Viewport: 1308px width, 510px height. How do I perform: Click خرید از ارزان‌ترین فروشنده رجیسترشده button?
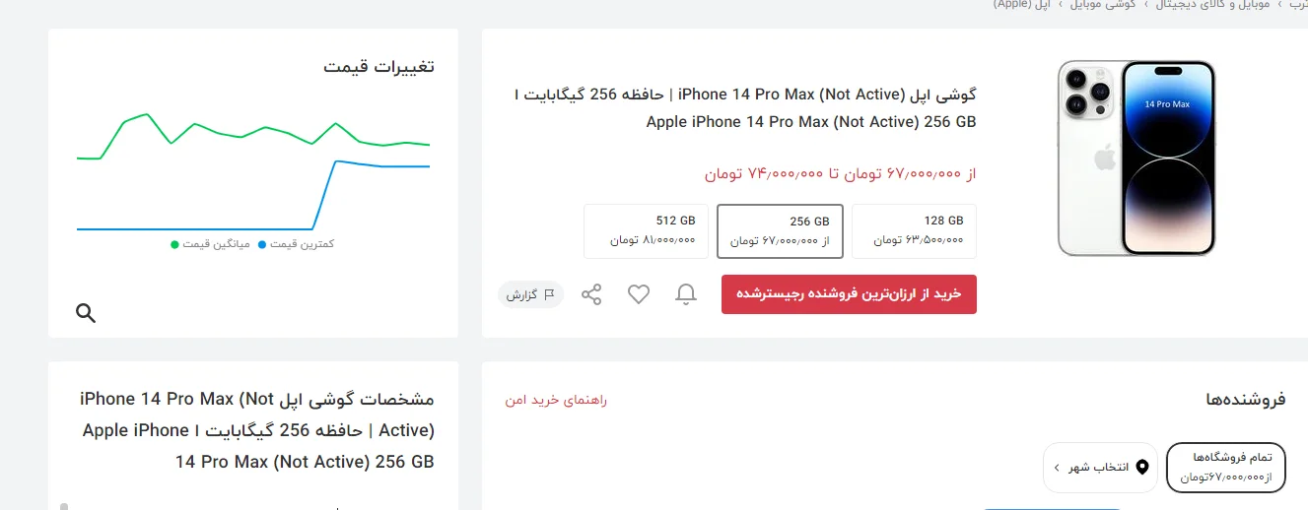(x=849, y=294)
